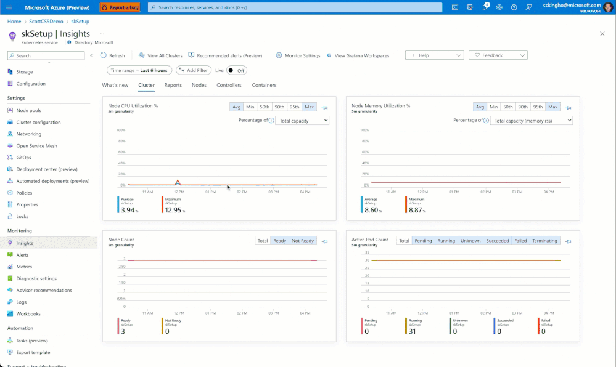Open Cloud Shell from the top bar
The image size is (616, 367).
pyautogui.click(x=455, y=7)
